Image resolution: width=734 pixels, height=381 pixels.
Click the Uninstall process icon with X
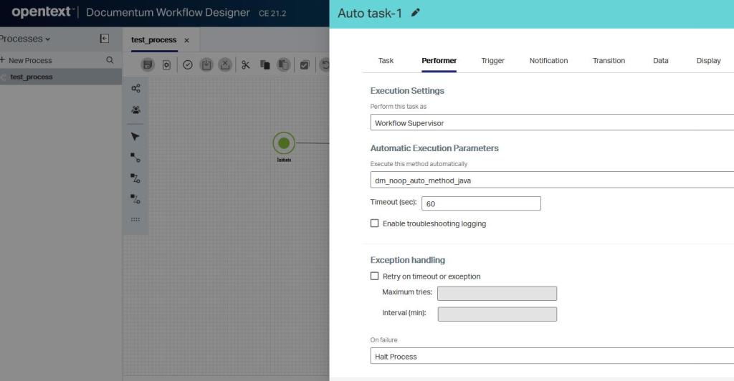[225, 64]
